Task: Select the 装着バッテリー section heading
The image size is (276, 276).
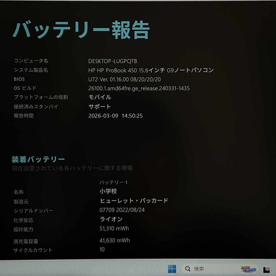Action: click(x=38, y=159)
